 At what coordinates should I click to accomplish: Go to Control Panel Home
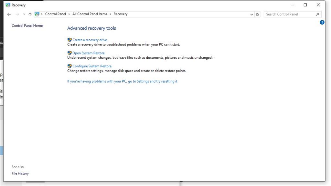point(27,26)
